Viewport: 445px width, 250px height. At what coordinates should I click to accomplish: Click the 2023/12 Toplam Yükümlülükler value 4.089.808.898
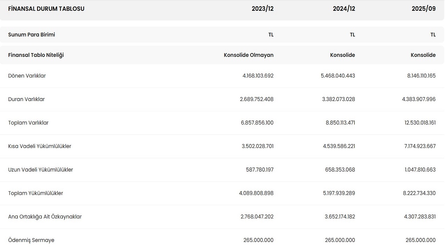point(256,193)
